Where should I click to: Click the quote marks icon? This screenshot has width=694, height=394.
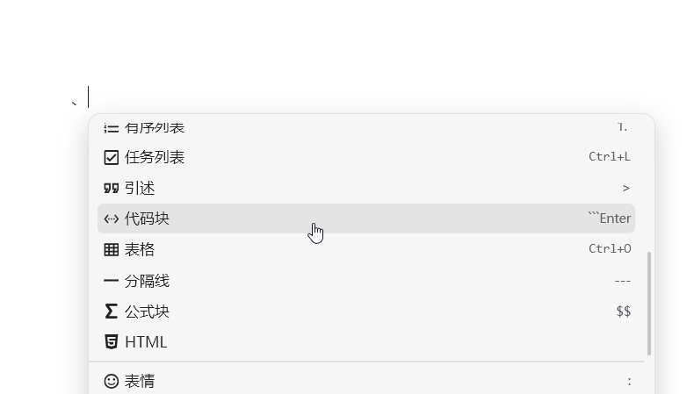[x=112, y=188]
